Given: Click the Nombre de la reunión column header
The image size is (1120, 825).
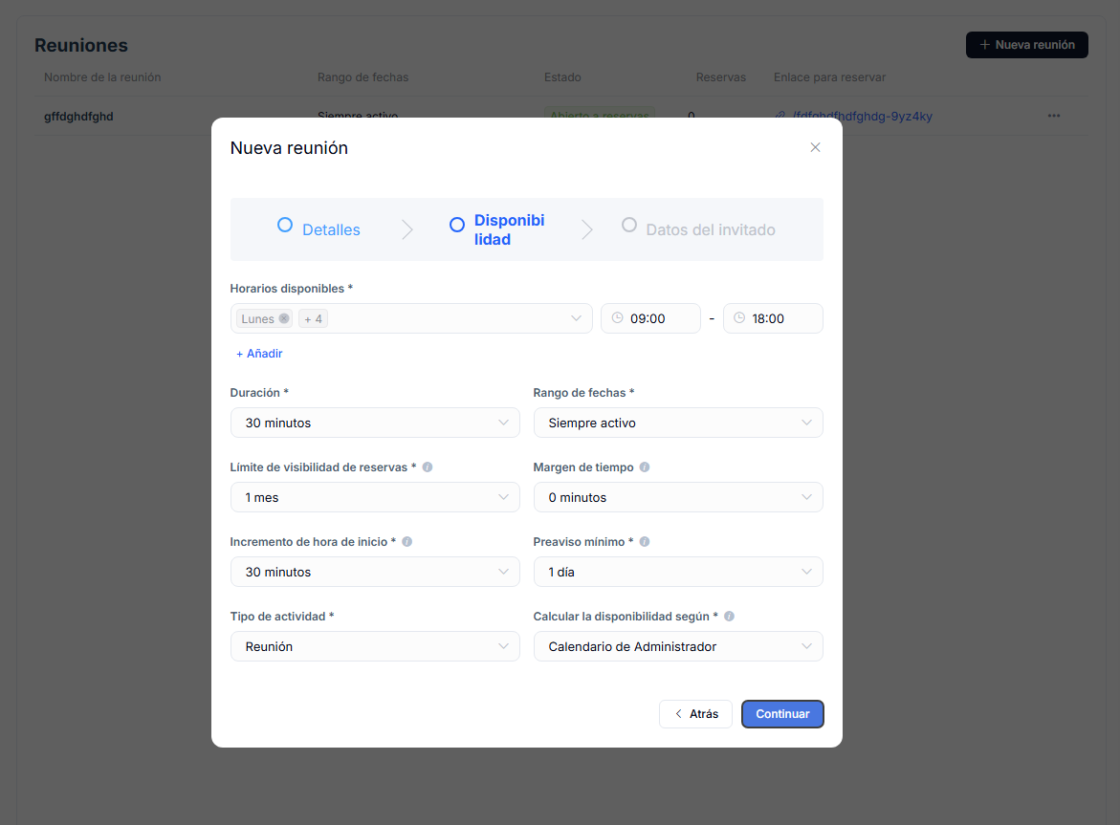Looking at the screenshot, I should tap(102, 77).
